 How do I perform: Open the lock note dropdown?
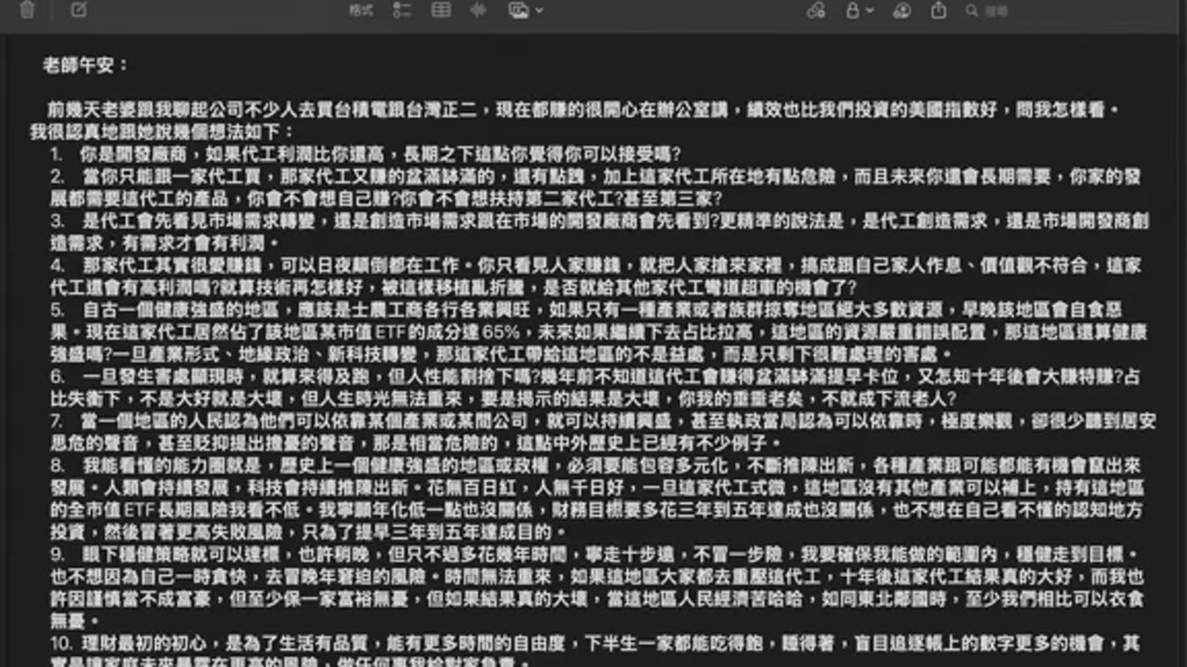click(x=859, y=10)
